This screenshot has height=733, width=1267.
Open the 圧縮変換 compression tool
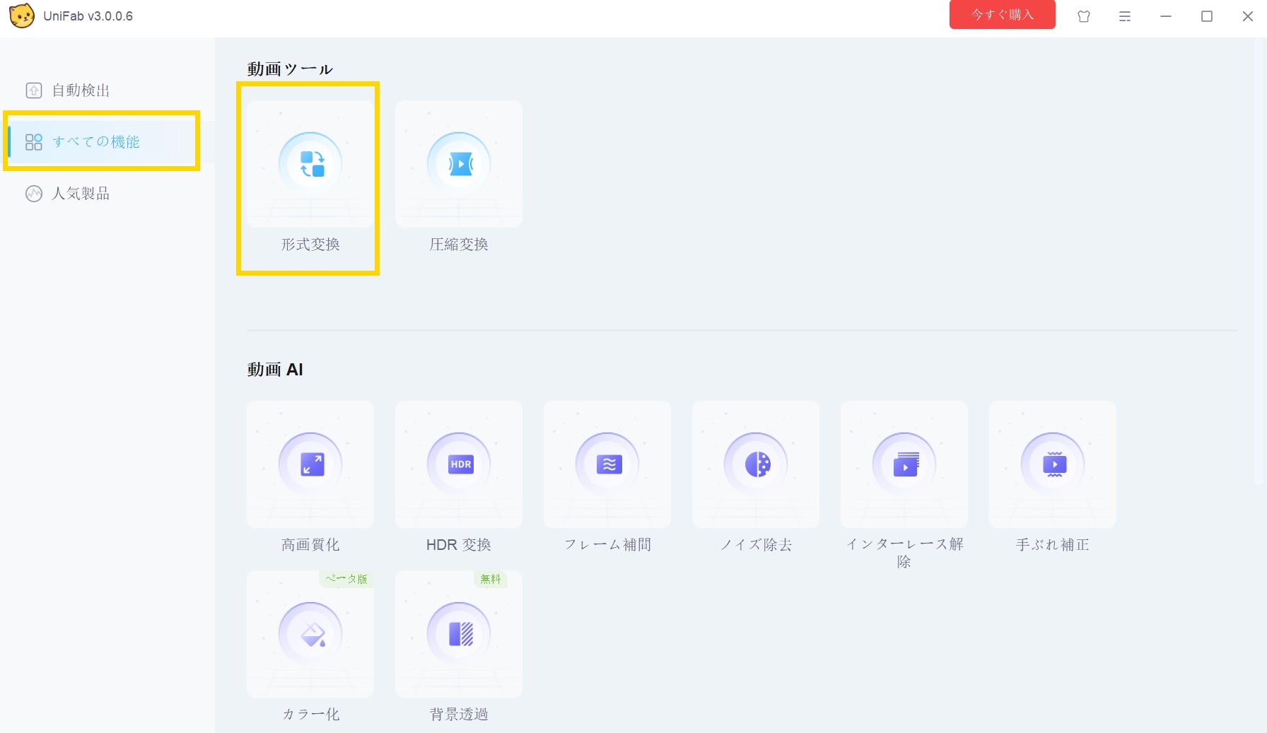point(459,164)
